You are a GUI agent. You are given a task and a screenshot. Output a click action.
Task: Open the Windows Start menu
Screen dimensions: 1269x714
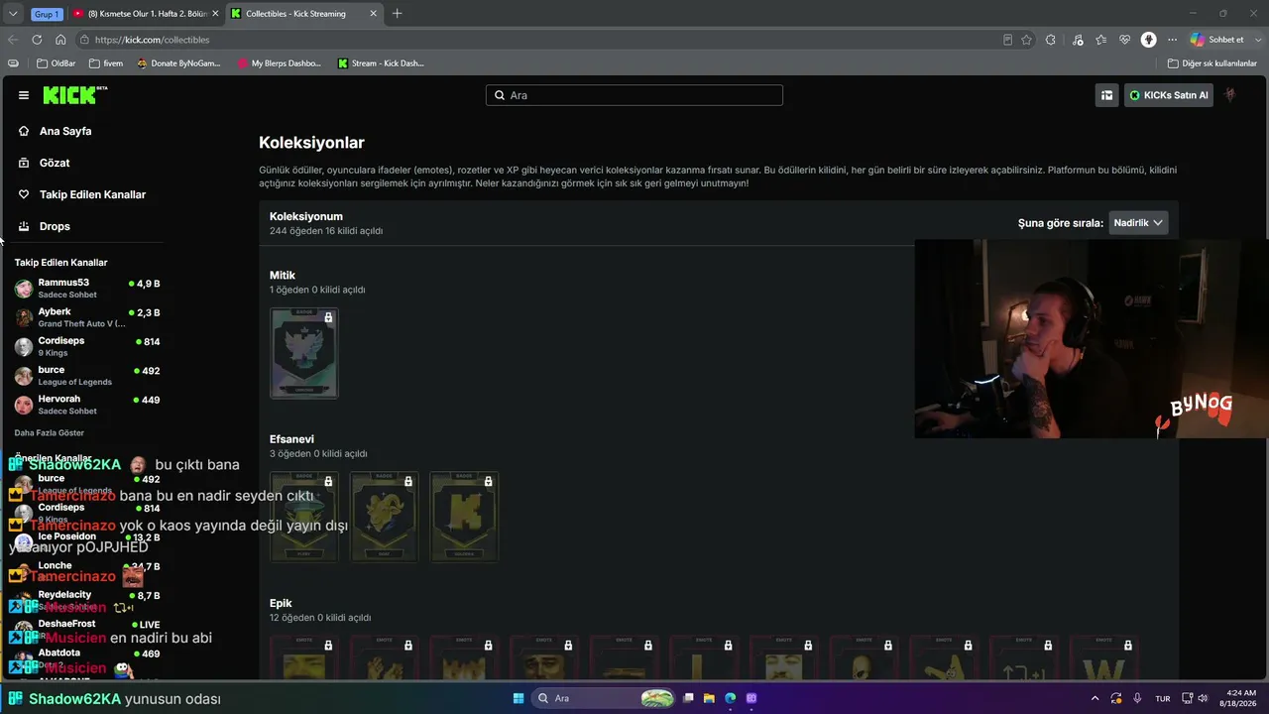[519, 698]
